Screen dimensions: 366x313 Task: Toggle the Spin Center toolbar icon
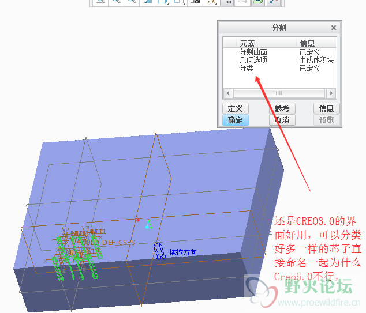pos(274,2)
